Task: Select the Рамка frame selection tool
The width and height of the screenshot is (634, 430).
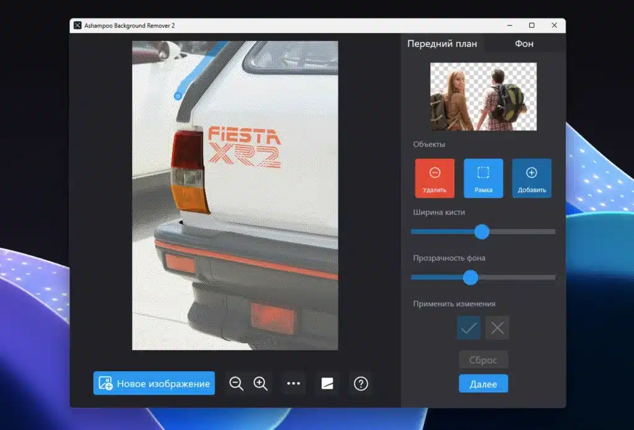Action: [483, 178]
